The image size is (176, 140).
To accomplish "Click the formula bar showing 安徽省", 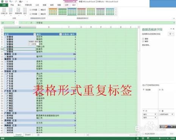I will coord(105,23).
